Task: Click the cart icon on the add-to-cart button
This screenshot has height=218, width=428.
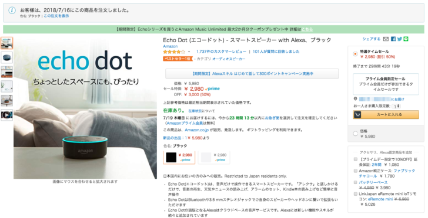Action: click(357, 115)
